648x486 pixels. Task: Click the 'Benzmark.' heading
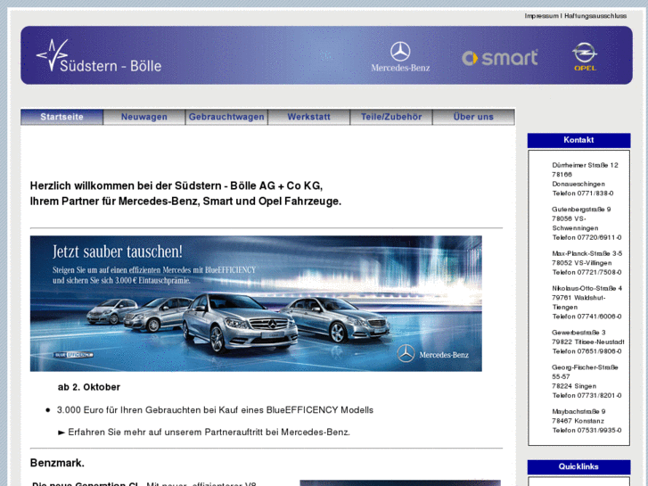tap(57, 463)
